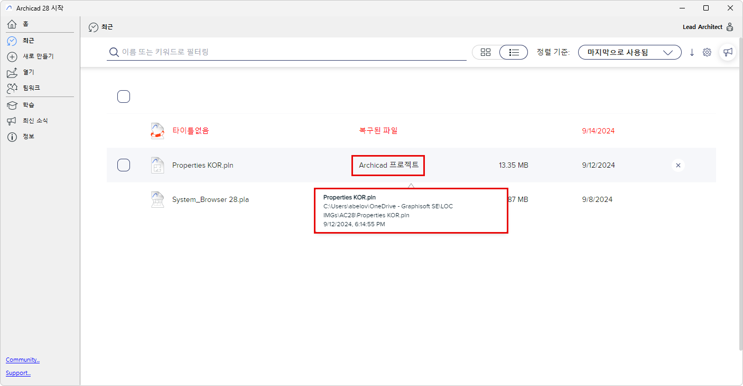
Task: Remove Properties KOR.pln from recents with X
Action: pos(679,165)
